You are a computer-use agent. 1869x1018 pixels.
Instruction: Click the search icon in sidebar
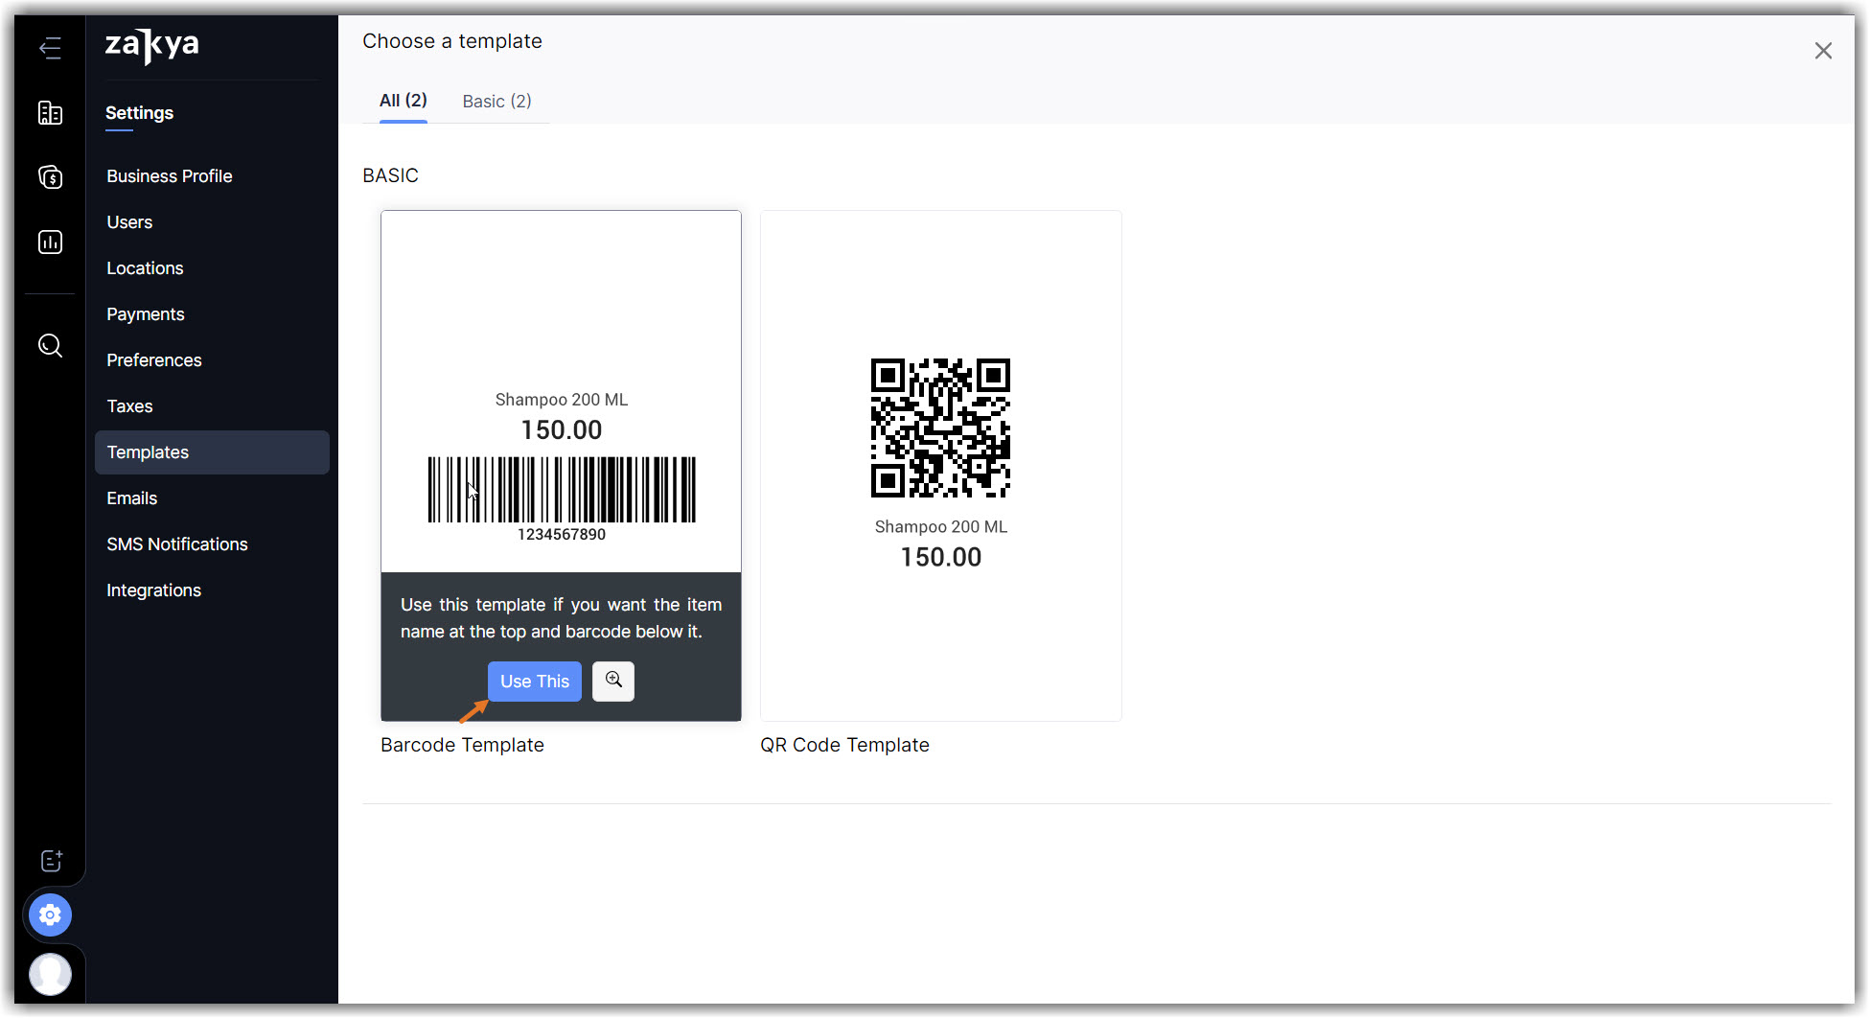50,345
